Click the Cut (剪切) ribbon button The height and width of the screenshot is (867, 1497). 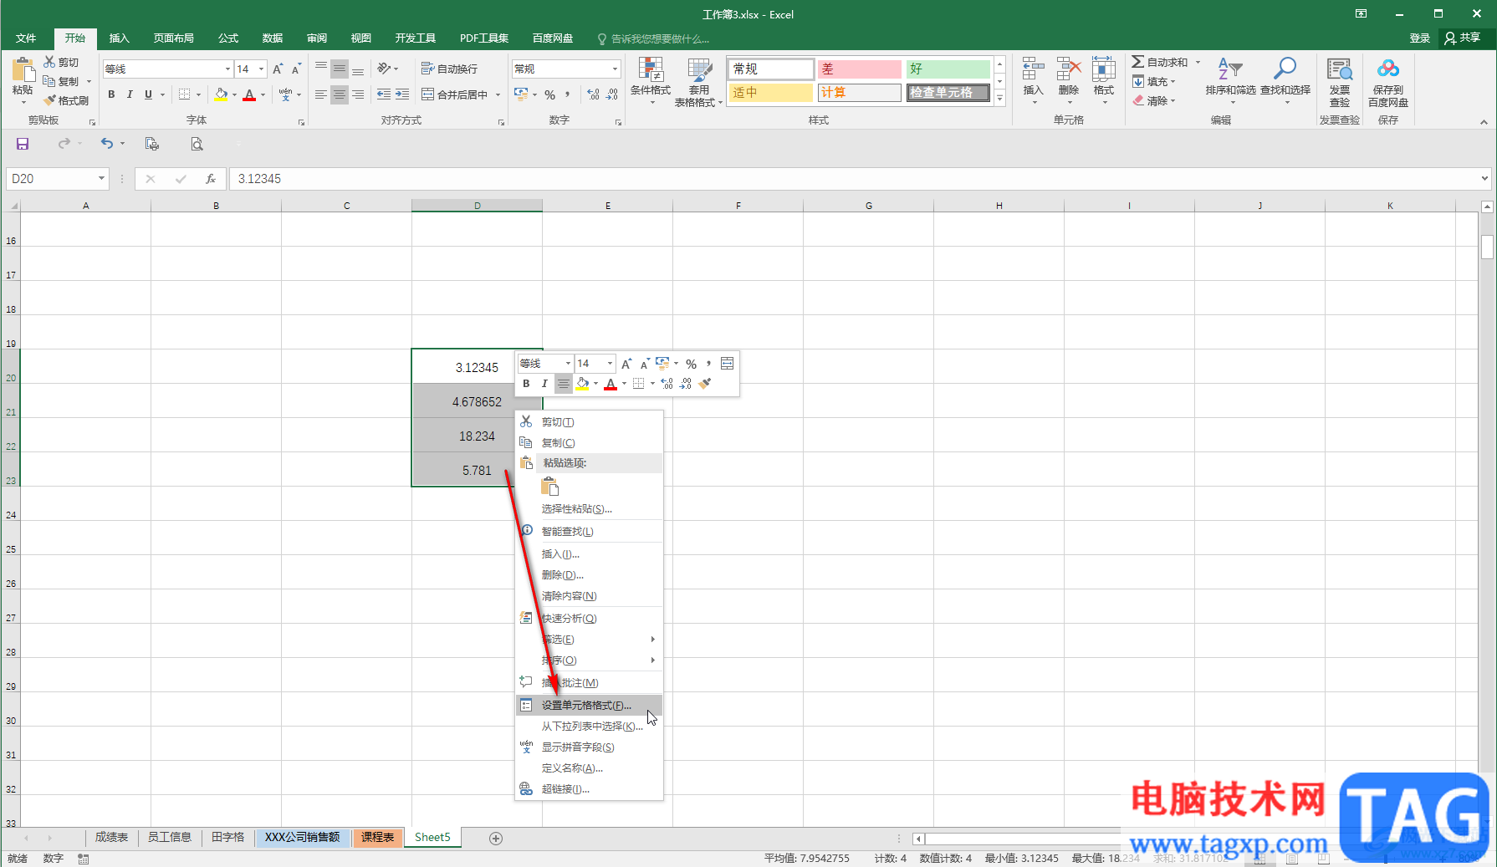61,62
